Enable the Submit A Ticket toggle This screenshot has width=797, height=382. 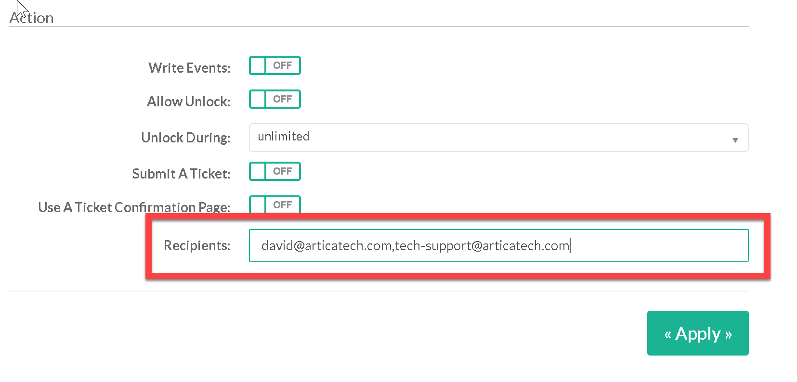[274, 172]
